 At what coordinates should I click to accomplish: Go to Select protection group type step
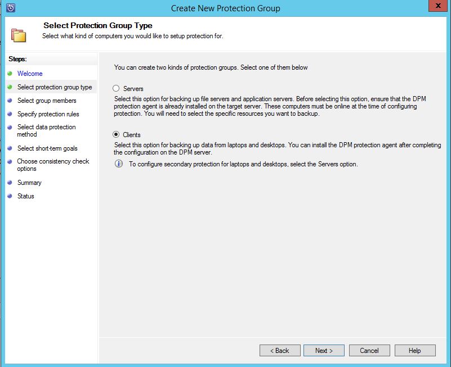[55, 87]
